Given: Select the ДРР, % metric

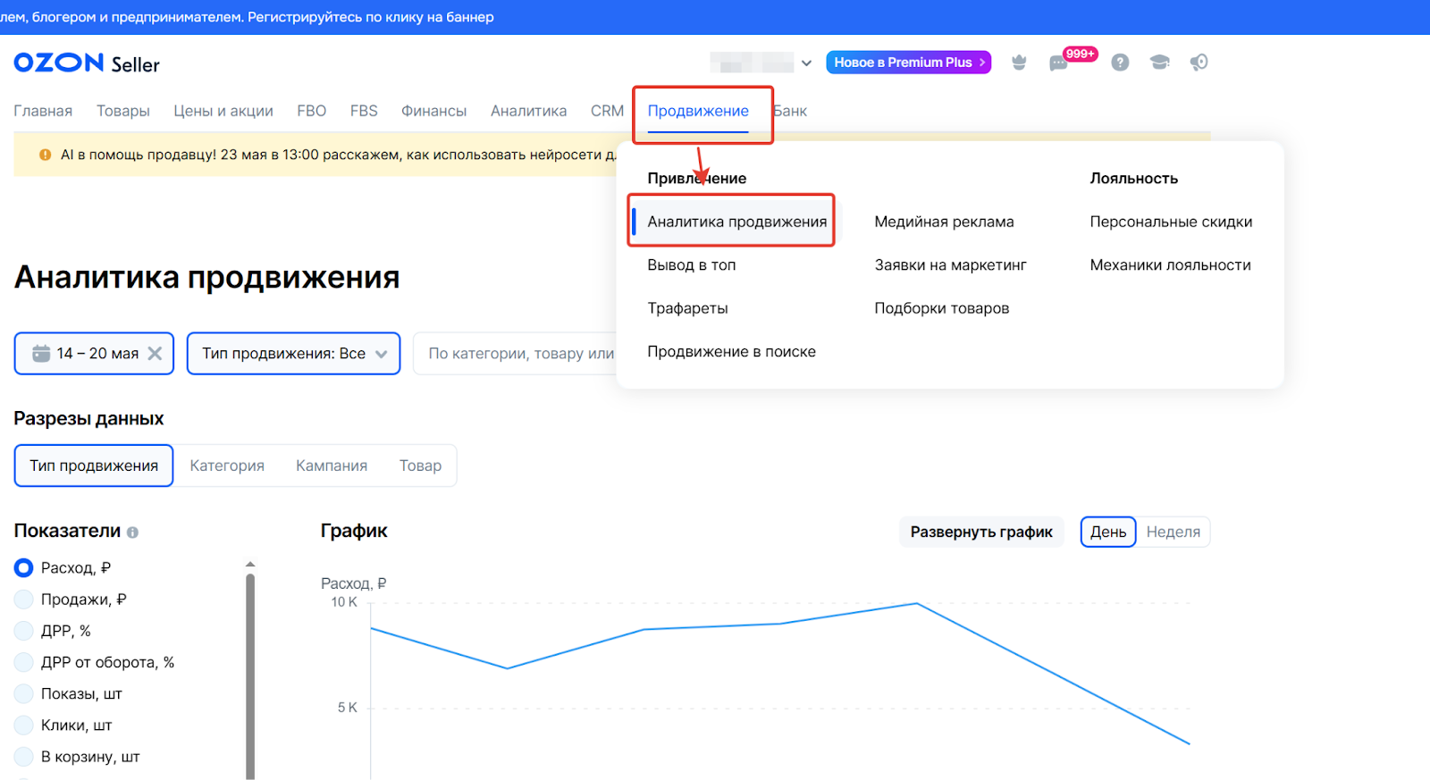Looking at the screenshot, I should click(24, 631).
